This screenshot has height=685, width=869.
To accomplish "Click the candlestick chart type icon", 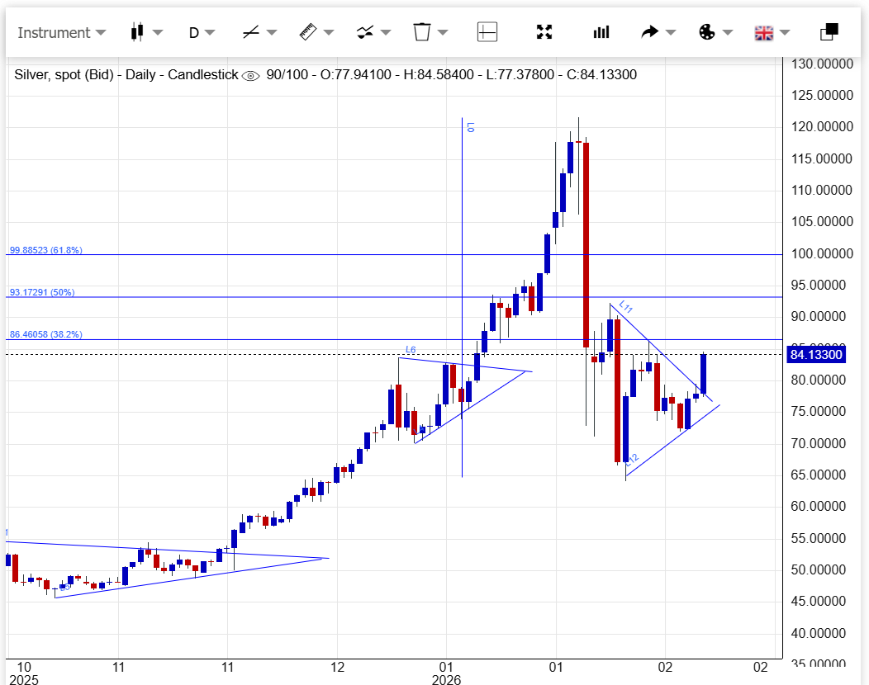I will pyautogui.click(x=137, y=32).
